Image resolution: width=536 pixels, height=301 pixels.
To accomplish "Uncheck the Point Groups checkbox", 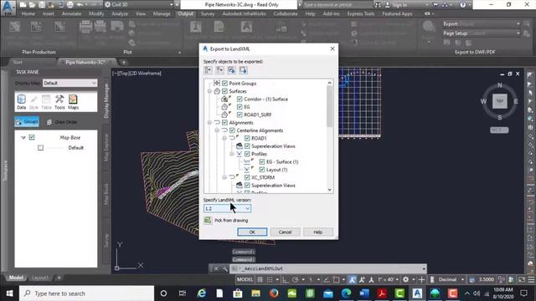I will pos(224,84).
